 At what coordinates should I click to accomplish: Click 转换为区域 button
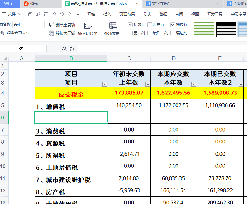(x=62, y=33)
